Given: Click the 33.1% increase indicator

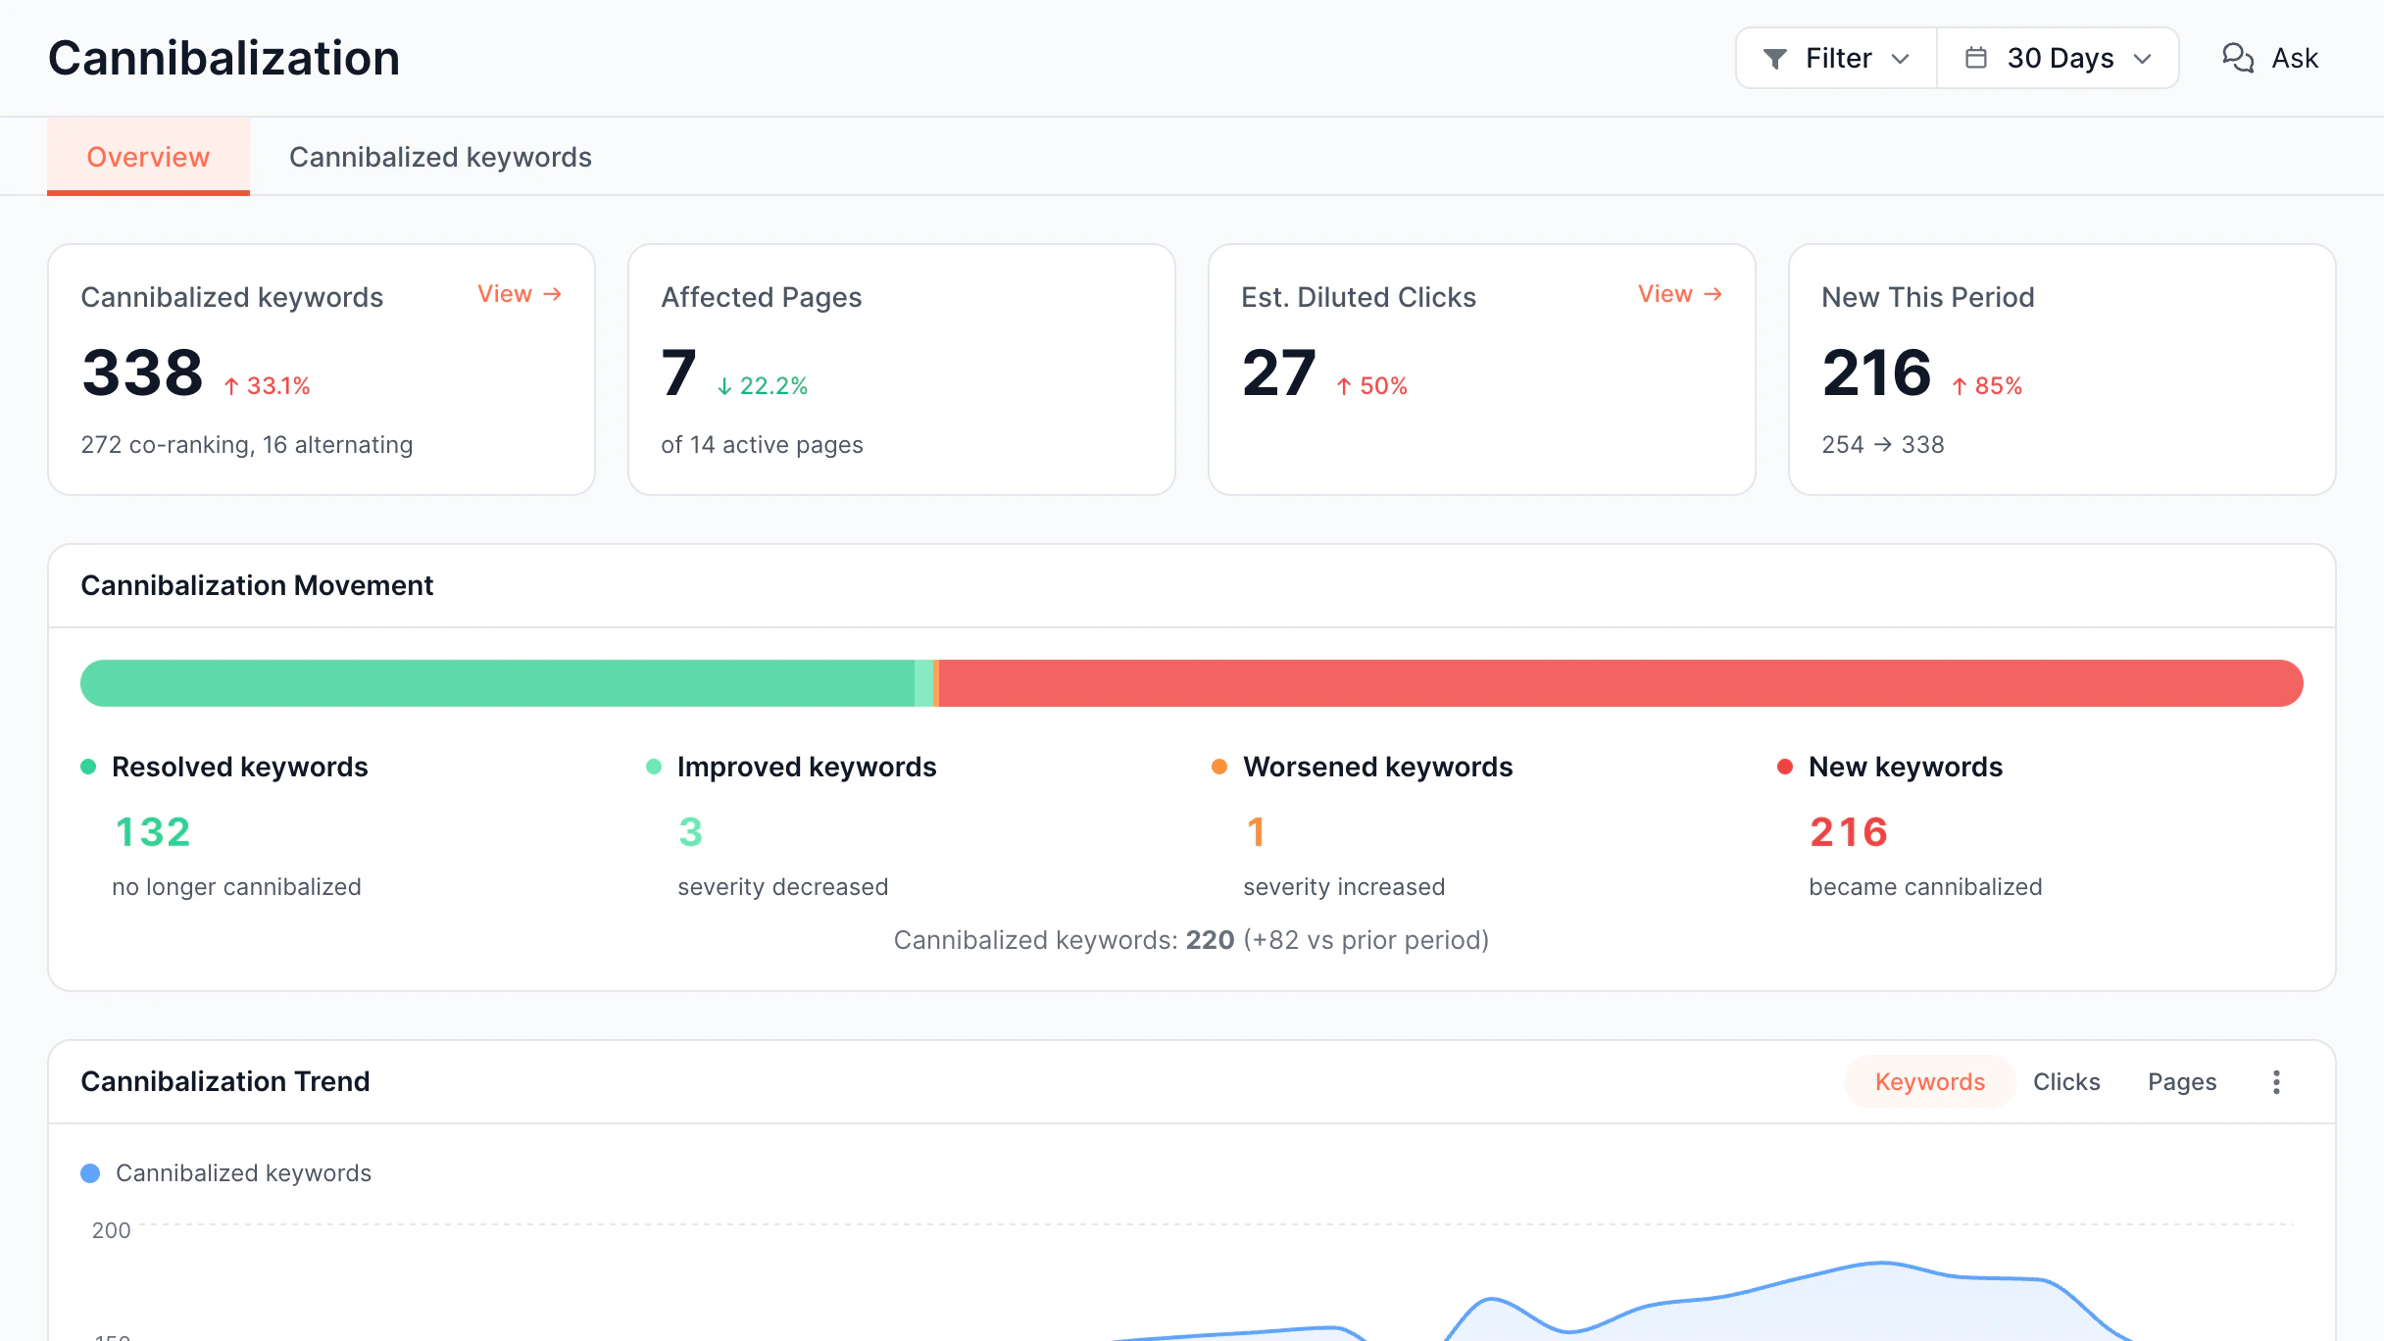Looking at the screenshot, I should [267, 386].
